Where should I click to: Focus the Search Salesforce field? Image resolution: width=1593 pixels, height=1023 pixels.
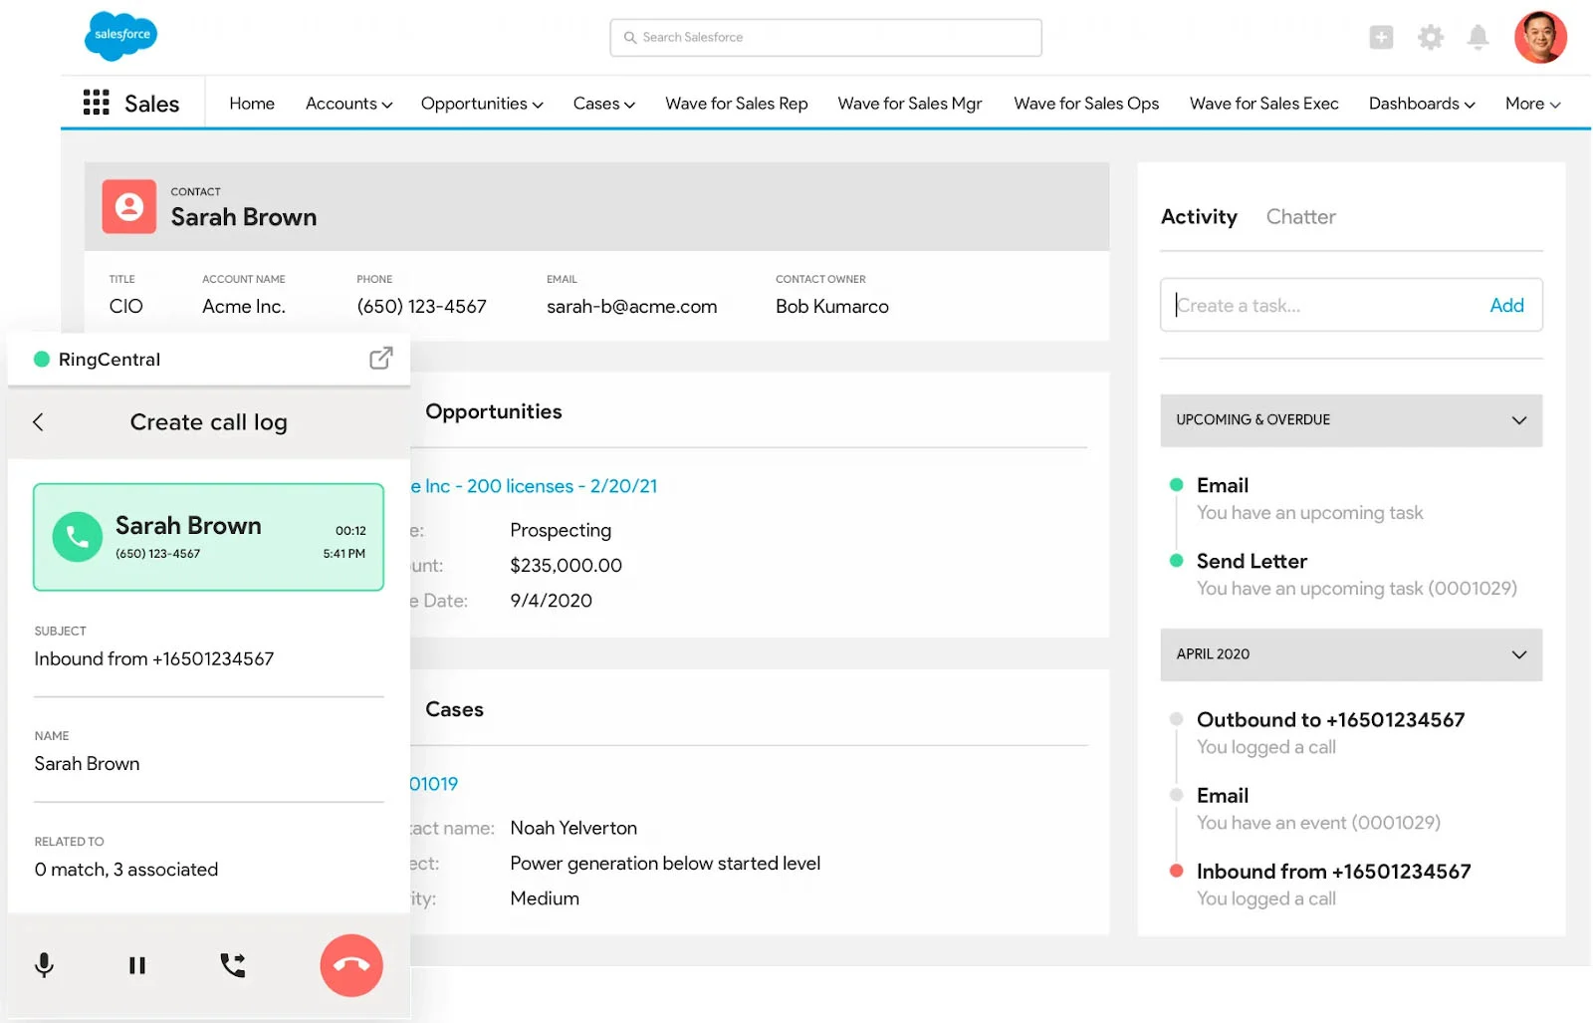point(825,38)
